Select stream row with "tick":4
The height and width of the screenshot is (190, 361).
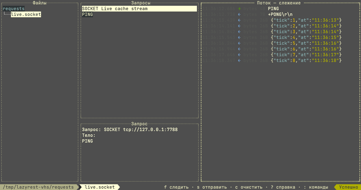pos(272,38)
